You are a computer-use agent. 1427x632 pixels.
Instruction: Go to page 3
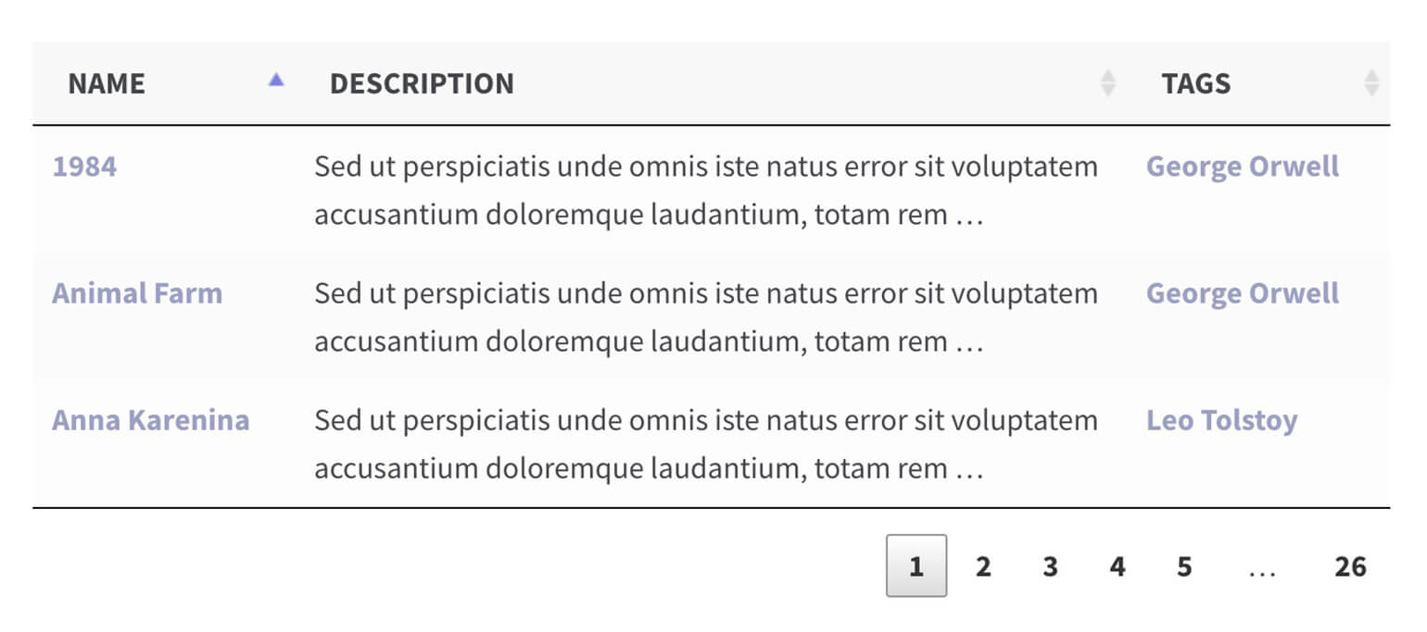[1050, 565]
